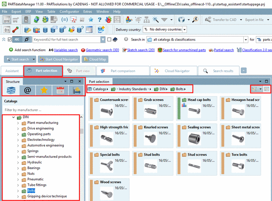Expand the Bearings tree node
Viewport: 272px width, 201px height.
coord(18,168)
